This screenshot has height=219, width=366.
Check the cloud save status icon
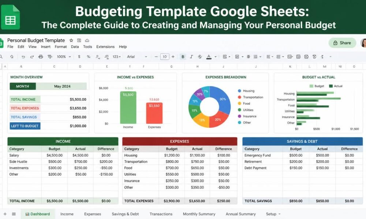pyautogui.click(x=87, y=40)
